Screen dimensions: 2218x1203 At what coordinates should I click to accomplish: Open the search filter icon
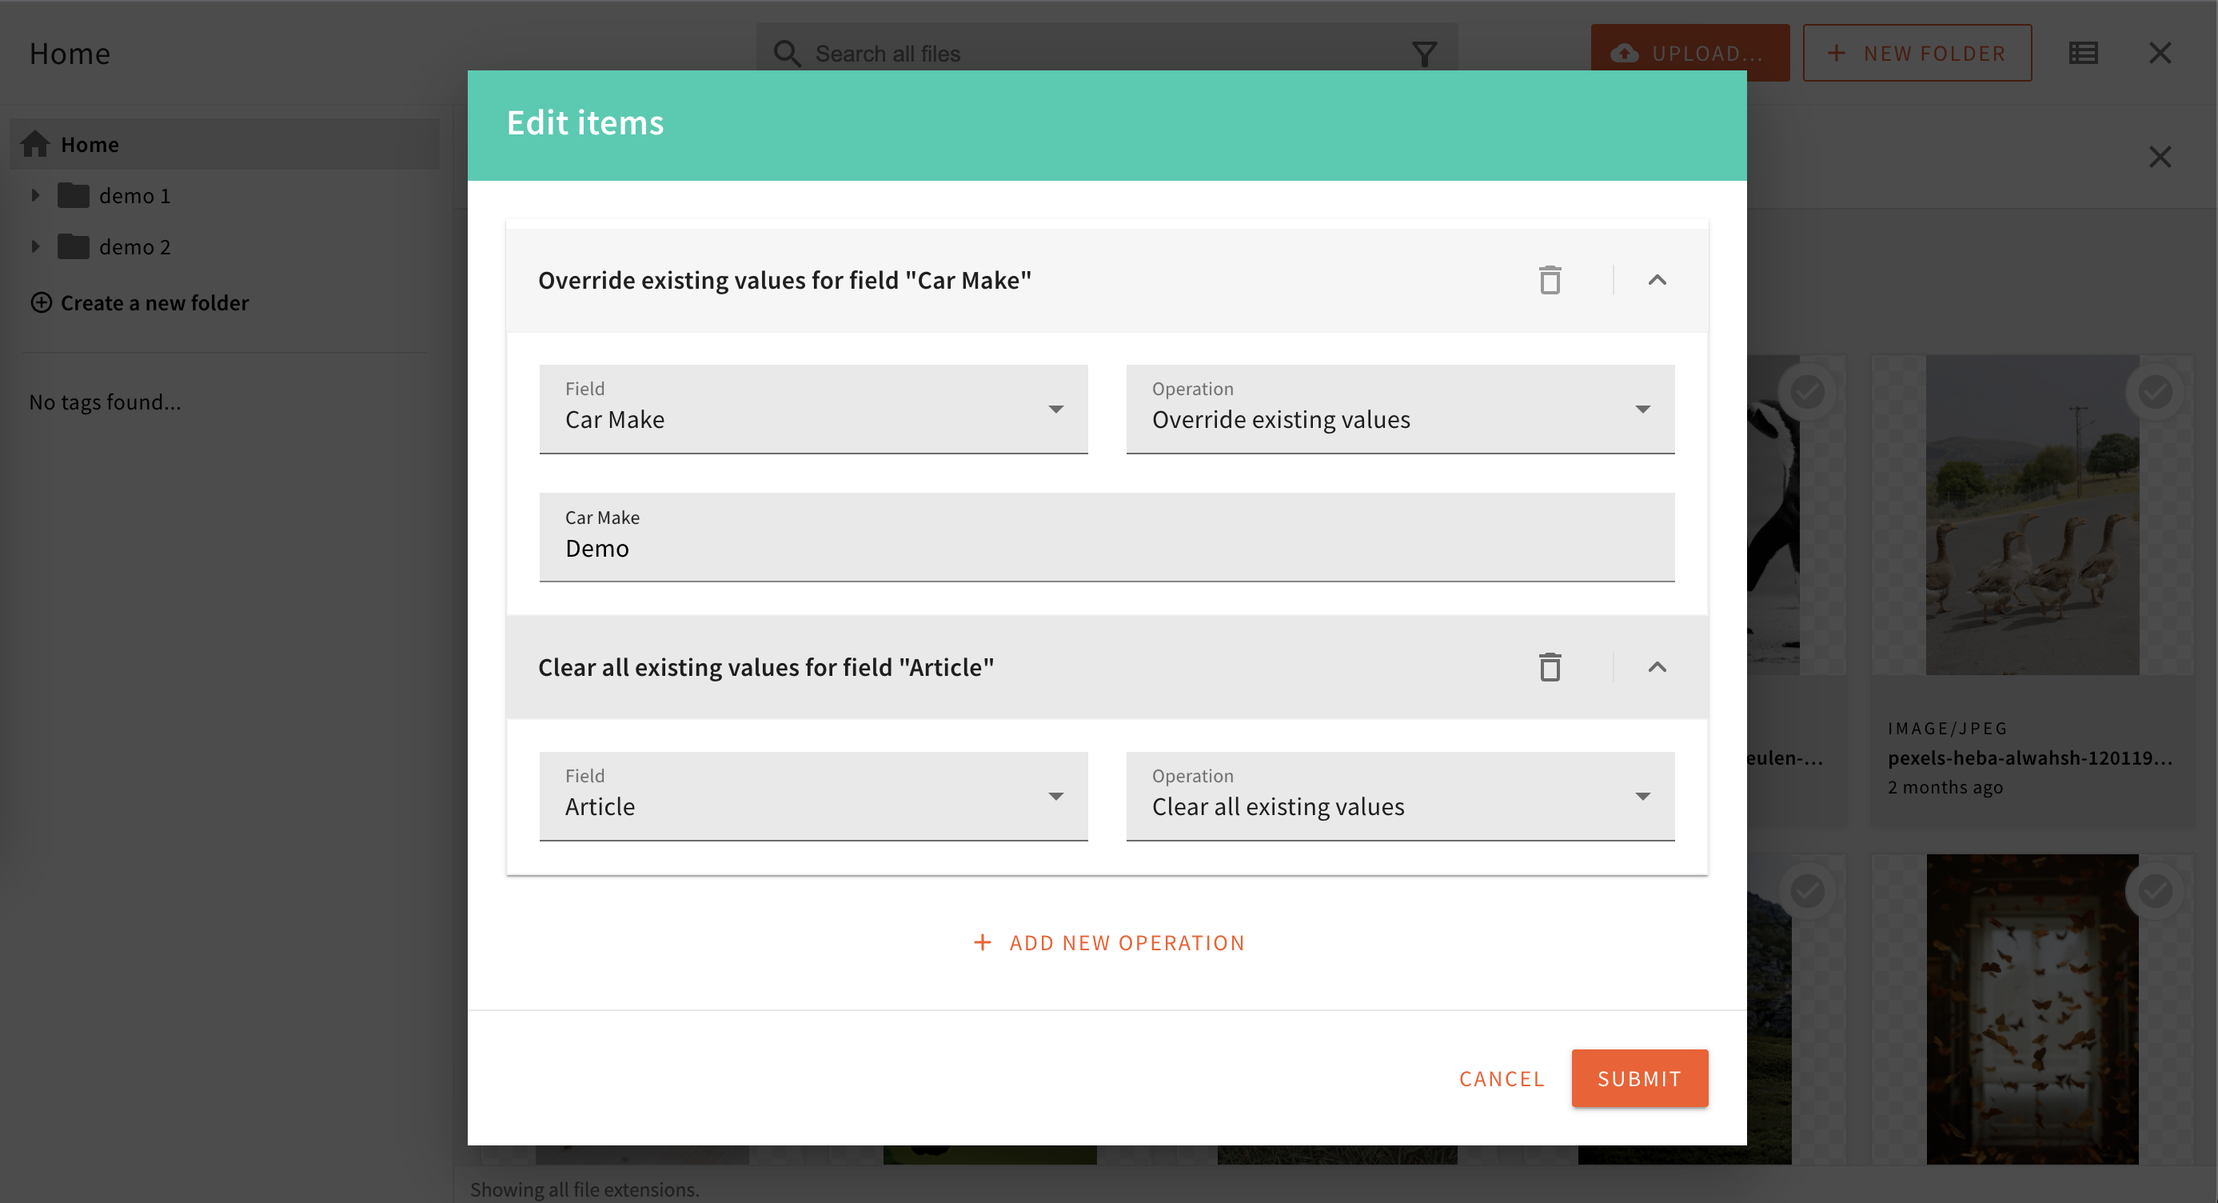pyautogui.click(x=1425, y=53)
